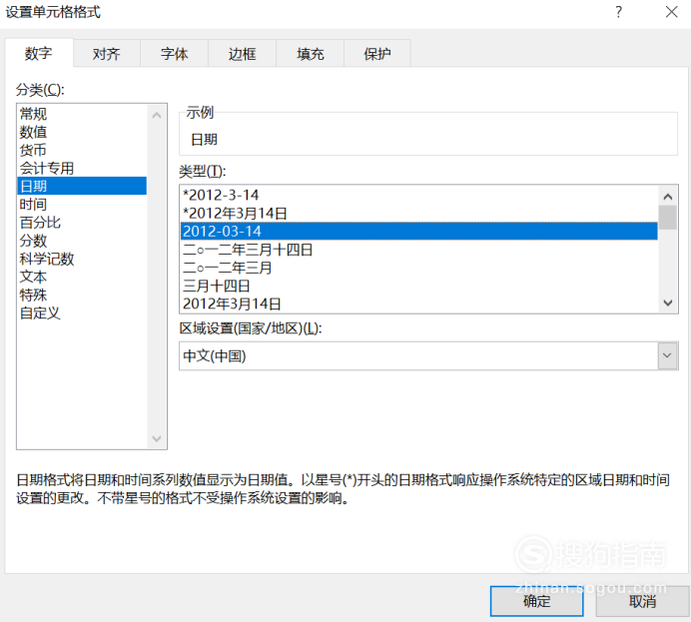The width and height of the screenshot is (691, 622).
Task: Select 日期 category
Action: tap(82, 186)
